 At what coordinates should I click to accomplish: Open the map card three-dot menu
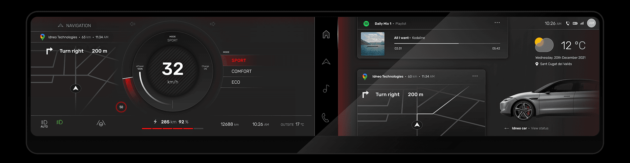tap(475, 76)
